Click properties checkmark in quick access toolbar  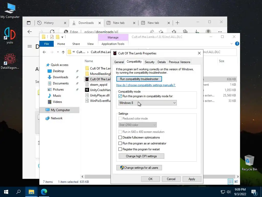tap(52, 37)
